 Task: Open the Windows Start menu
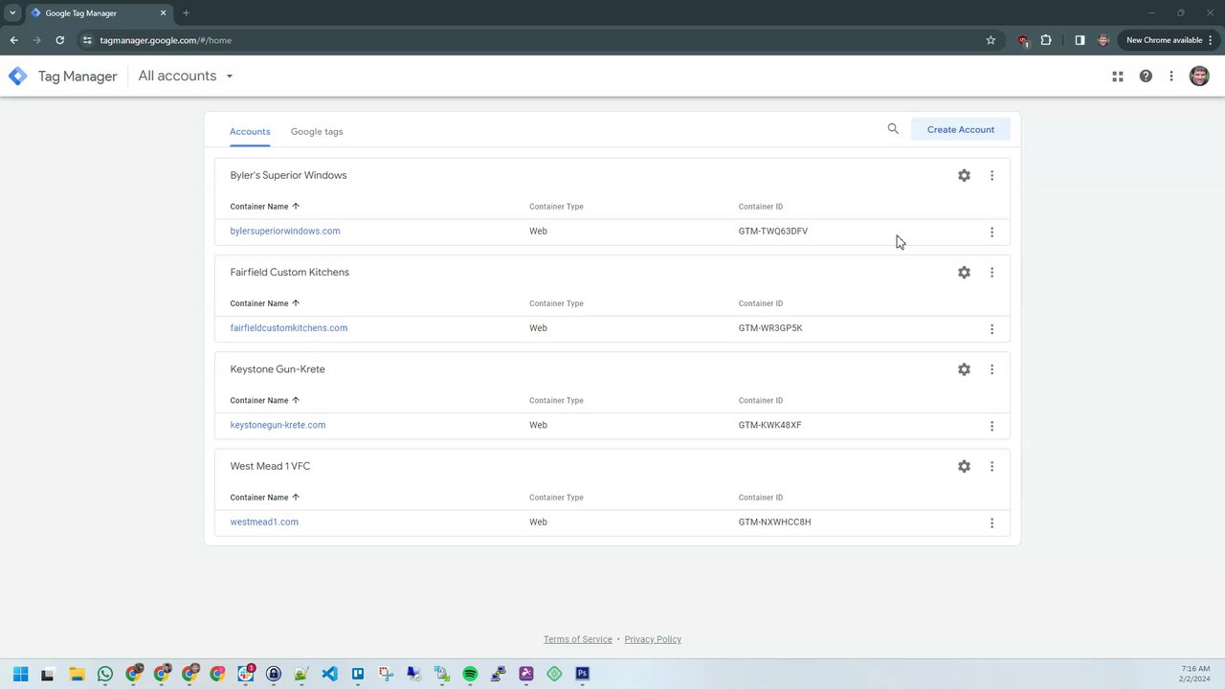point(20,674)
